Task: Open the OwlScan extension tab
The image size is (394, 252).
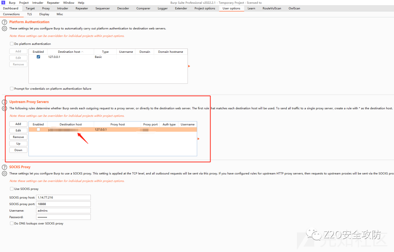Action: [294, 8]
